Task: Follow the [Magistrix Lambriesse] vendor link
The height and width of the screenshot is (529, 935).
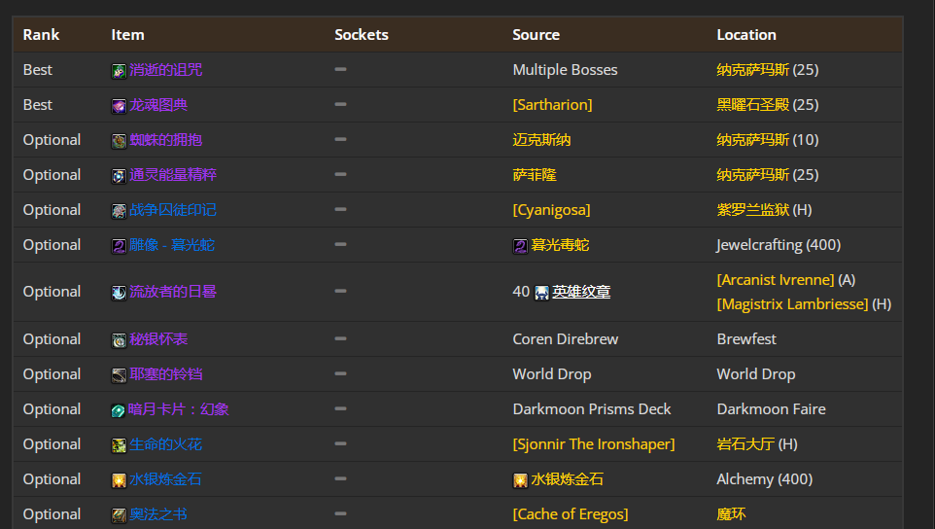Action: (792, 304)
